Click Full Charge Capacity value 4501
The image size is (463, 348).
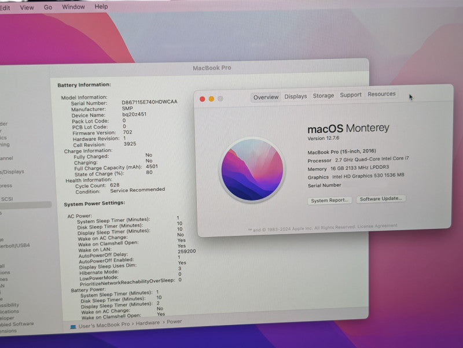pyautogui.click(x=152, y=166)
